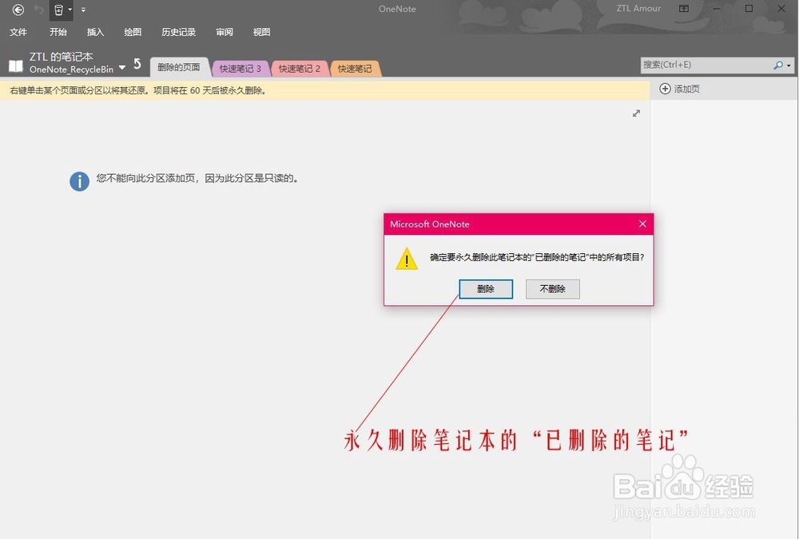Switch to the 快速笔记 3 section tab
This screenshot has width=799, height=539.
pos(240,68)
